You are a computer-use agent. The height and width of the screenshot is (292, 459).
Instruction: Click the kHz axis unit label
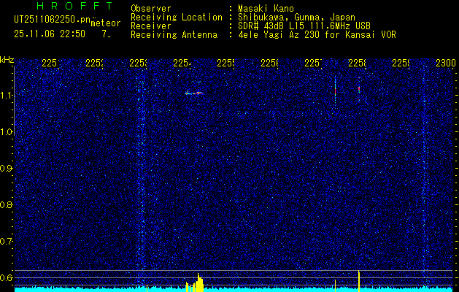7,61
